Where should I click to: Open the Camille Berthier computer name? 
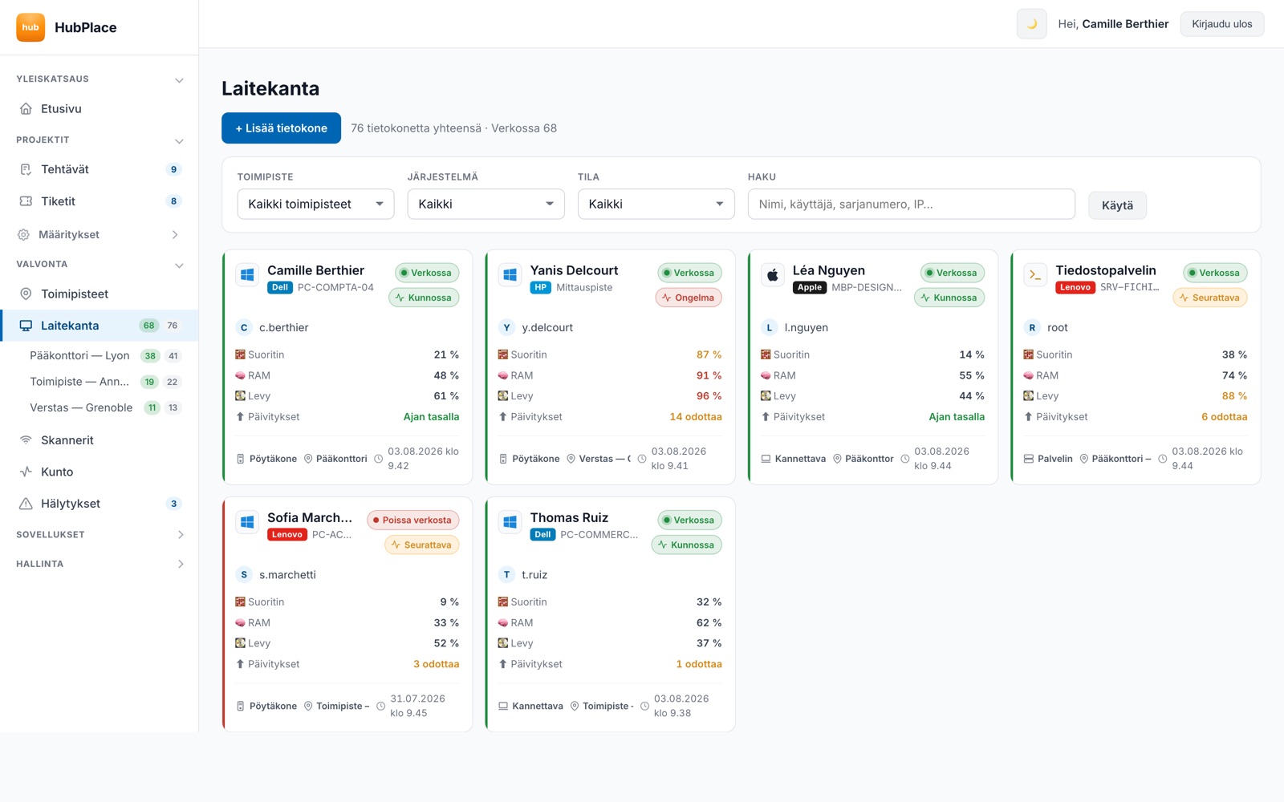tap(315, 270)
